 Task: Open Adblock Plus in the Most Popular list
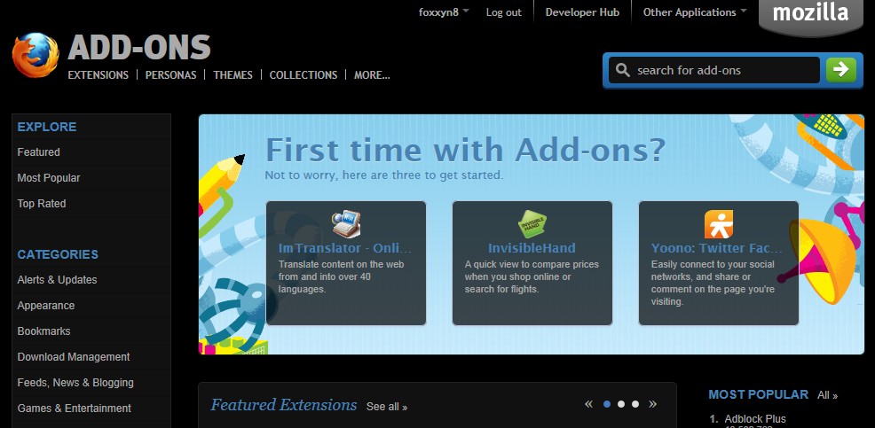click(755, 418)
